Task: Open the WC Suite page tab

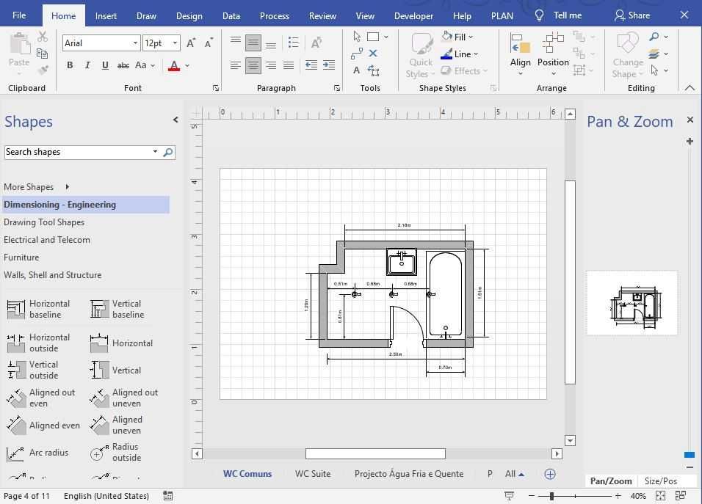Action: pyautogui.click(x=313, y=474)
